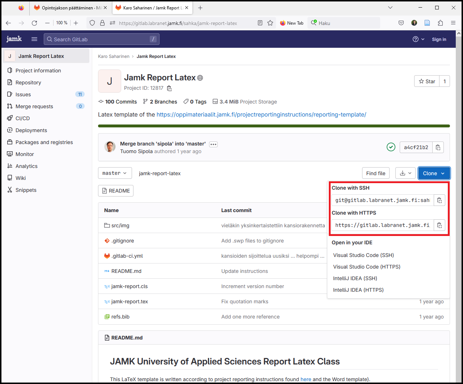
Task: Collapse the Clone dropdown button
Action: [434, 173]
